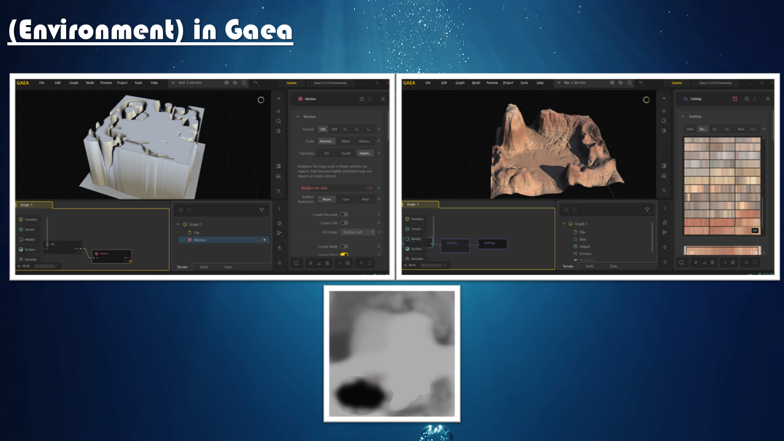Click the undo arrow in Mesher window

(255, 83)
